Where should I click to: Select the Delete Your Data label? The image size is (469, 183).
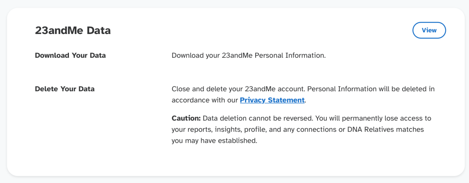[x=65, y=89]
